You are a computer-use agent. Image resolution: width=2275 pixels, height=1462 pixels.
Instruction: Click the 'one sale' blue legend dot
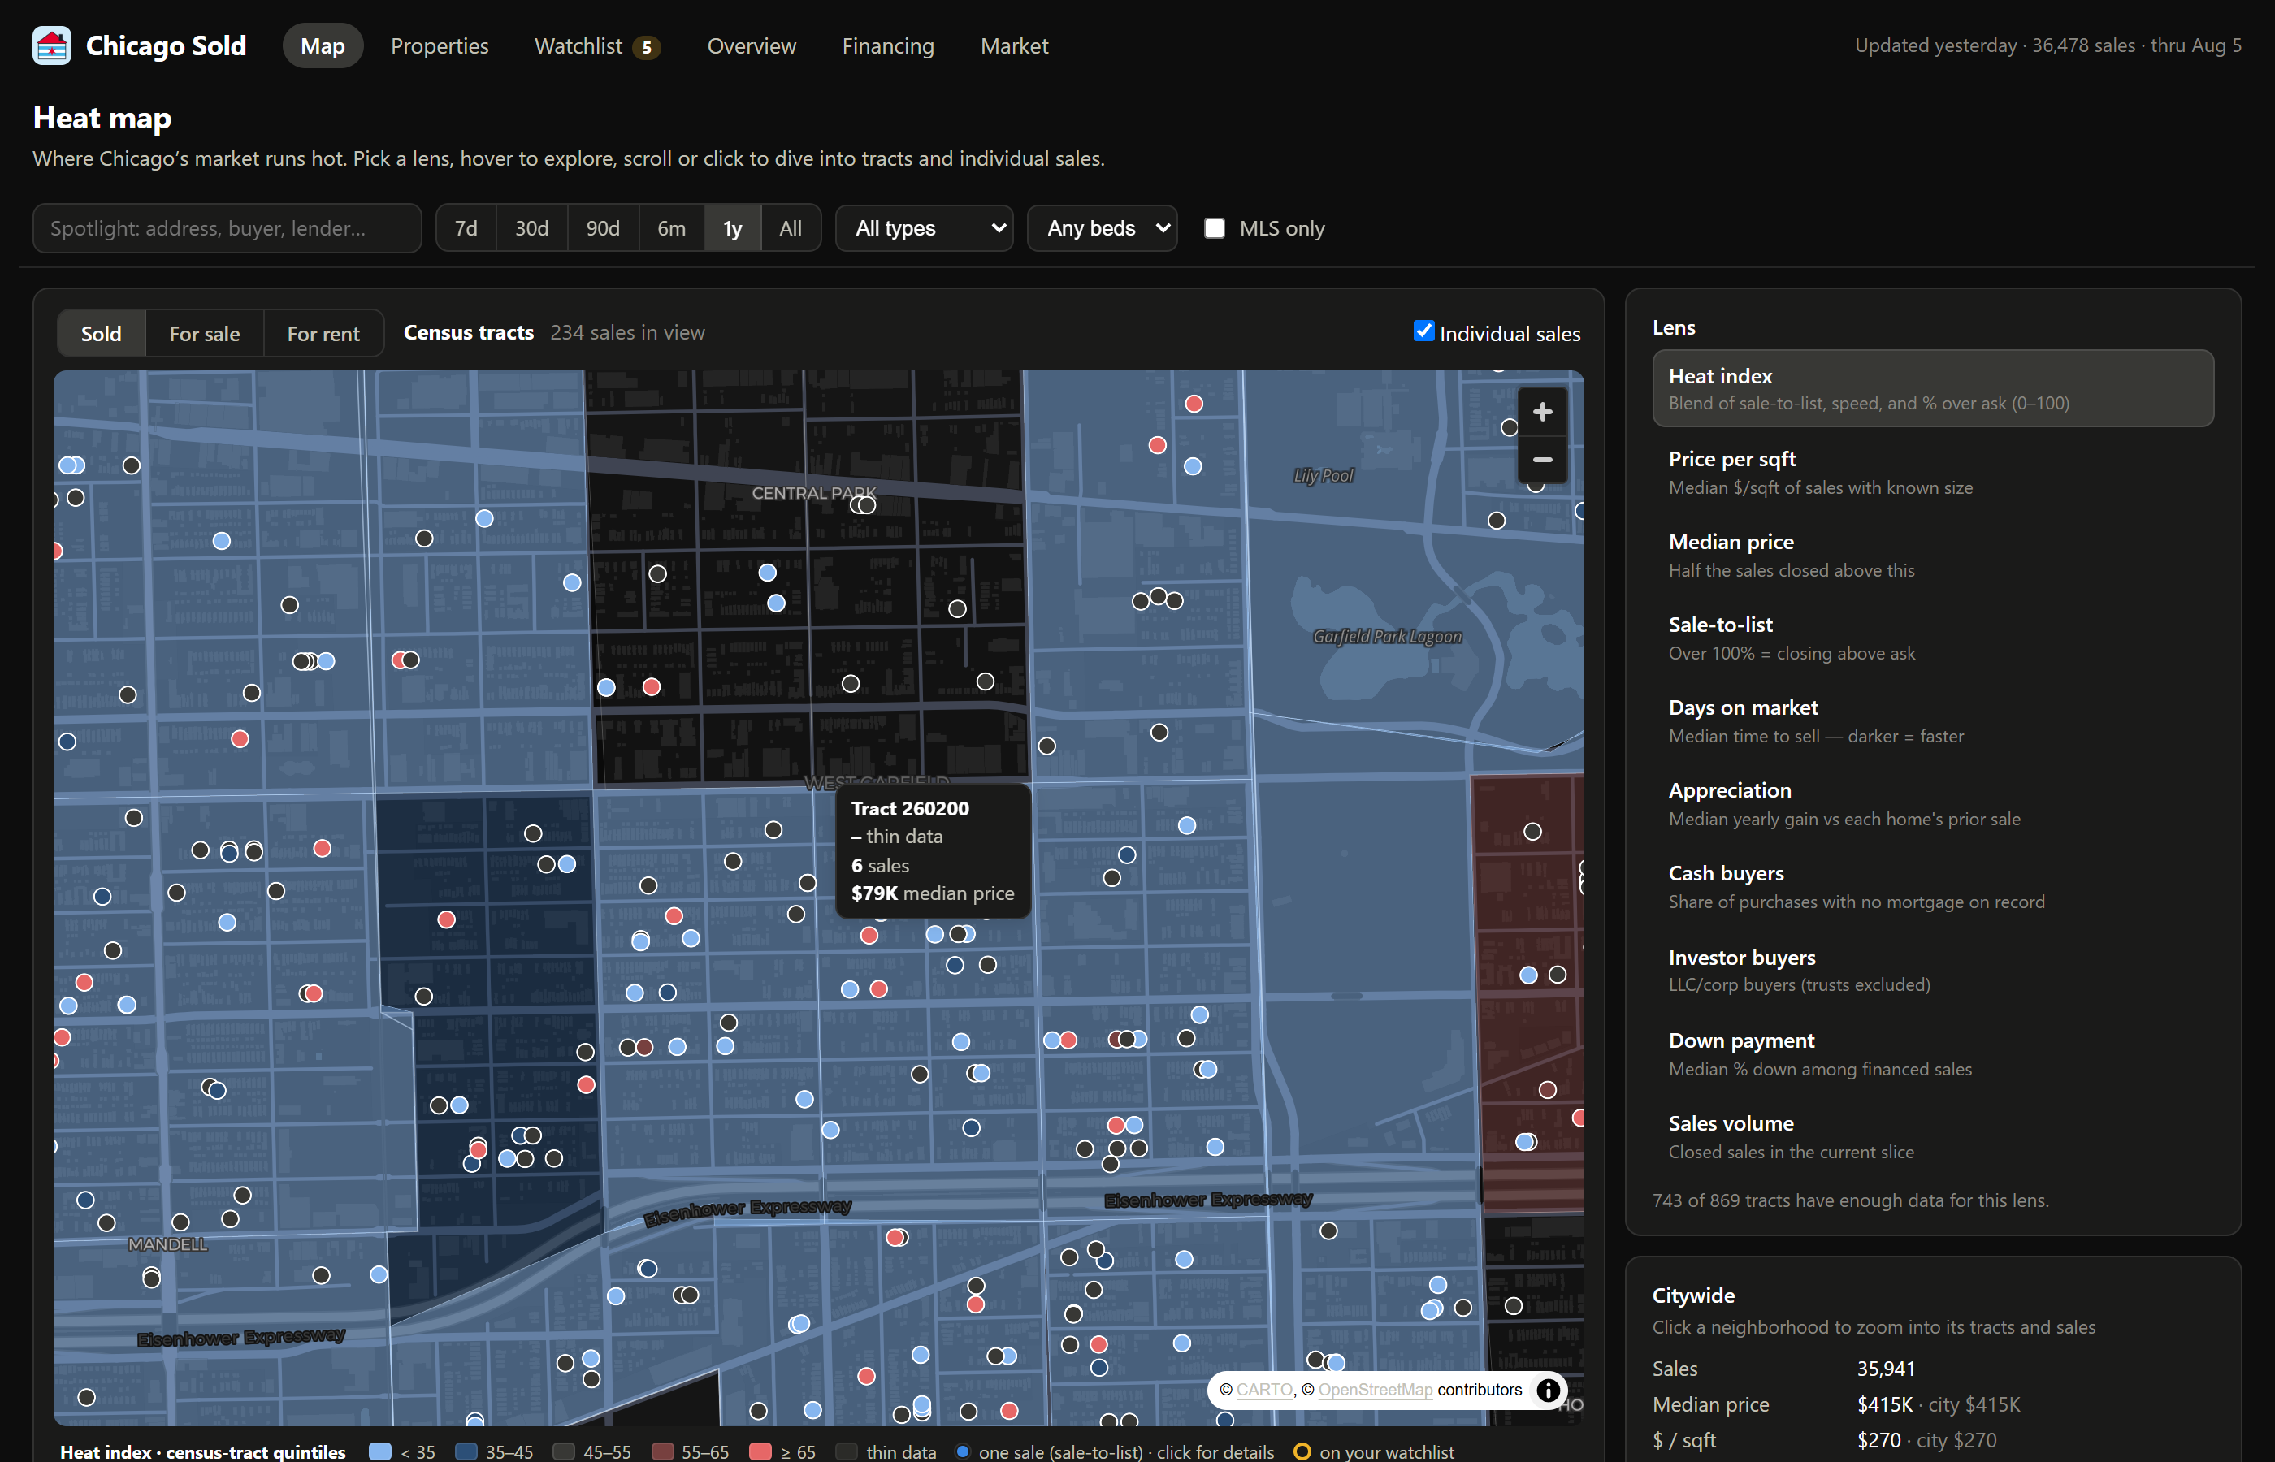(x=962, y=1451)
